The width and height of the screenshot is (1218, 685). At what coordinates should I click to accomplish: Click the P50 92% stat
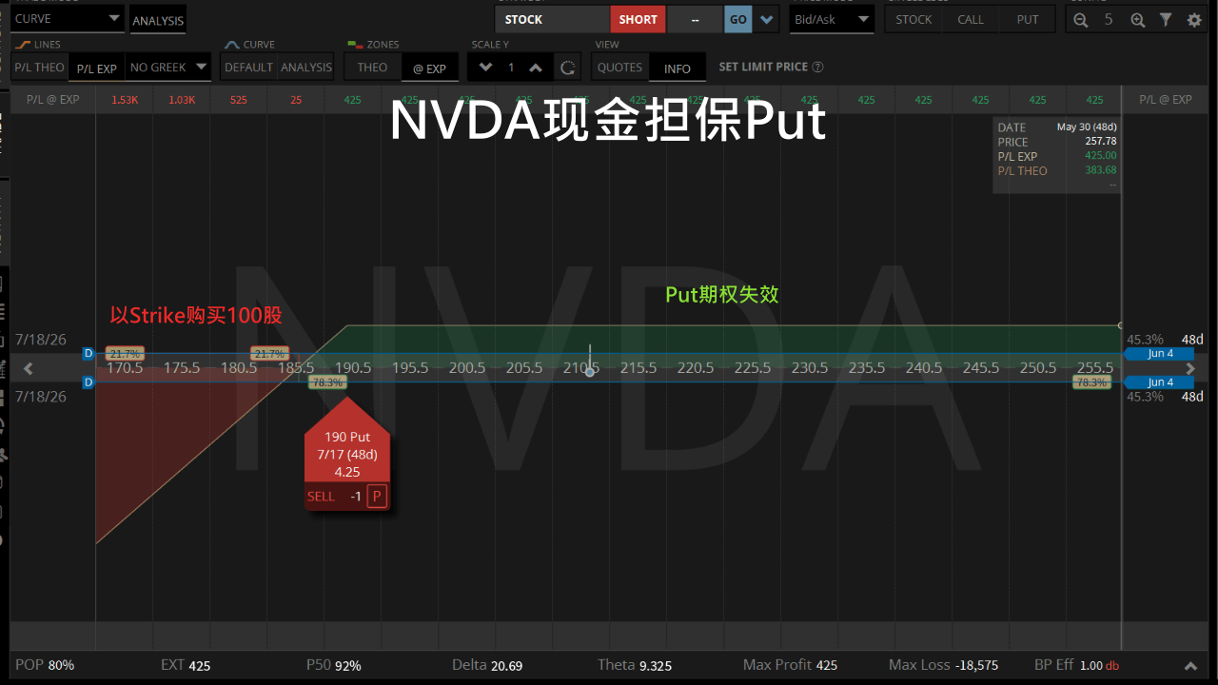[x=334, y=665]
